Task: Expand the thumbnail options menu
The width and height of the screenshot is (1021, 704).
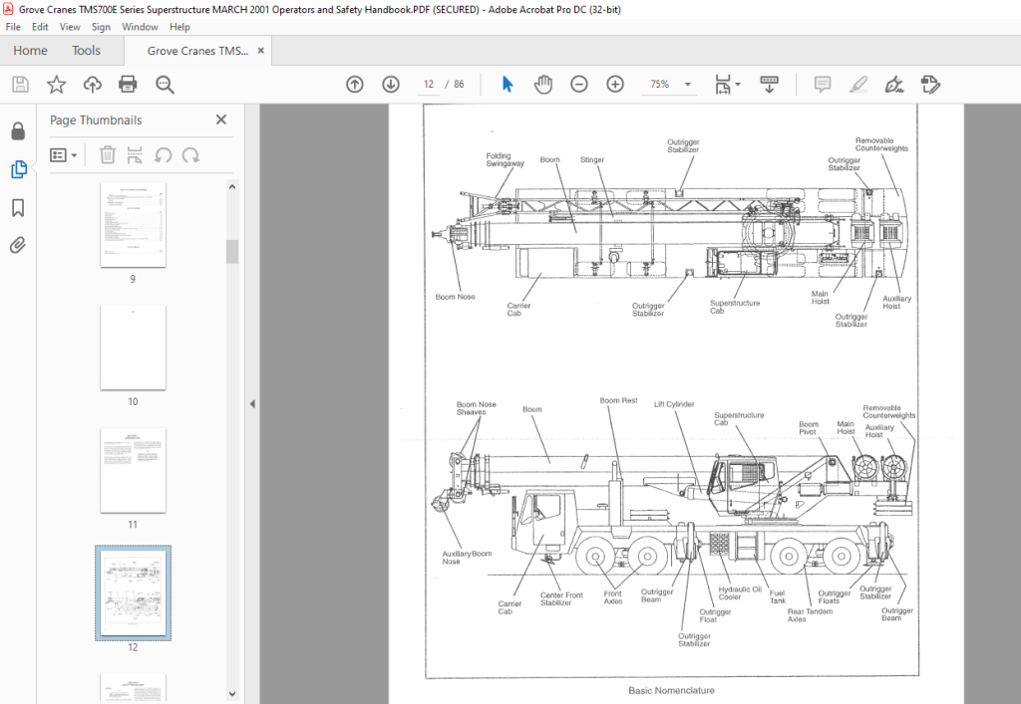Action: [x=64, y=155]
